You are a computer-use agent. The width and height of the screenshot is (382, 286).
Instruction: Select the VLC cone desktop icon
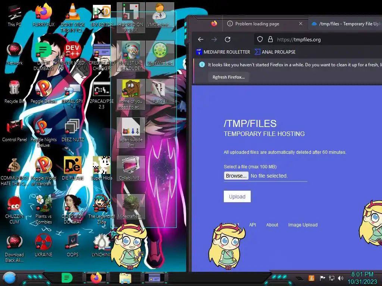click(73, 18)
